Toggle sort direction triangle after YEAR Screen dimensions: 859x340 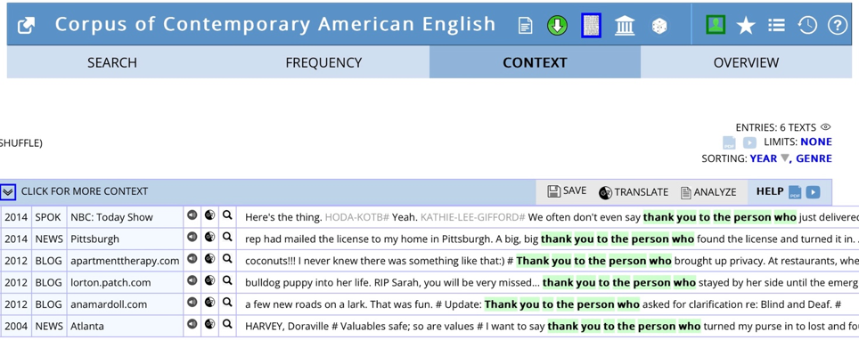785,158
